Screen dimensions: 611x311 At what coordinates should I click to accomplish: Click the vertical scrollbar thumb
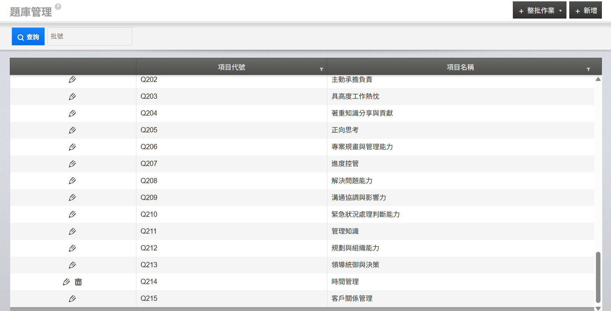point(598,277)
